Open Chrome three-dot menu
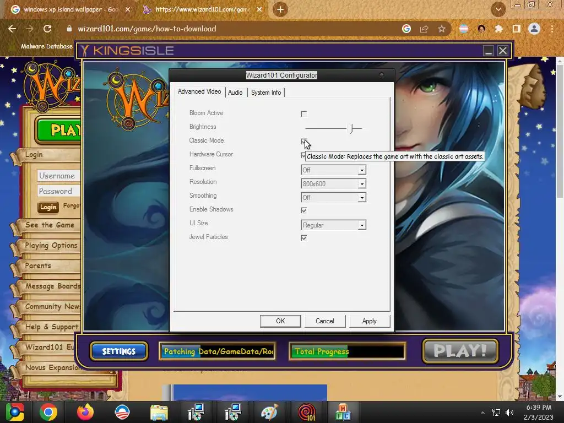The width and height of the screenshot is (564, 423). point(552,29)
